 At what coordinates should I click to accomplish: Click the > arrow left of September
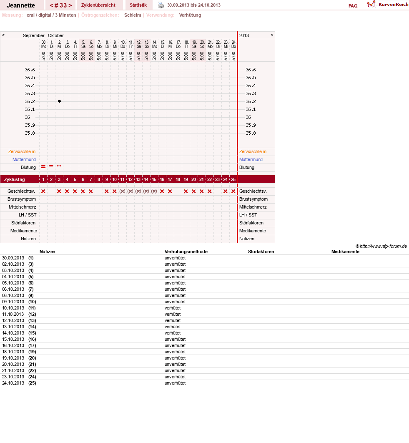pos(3,35)
